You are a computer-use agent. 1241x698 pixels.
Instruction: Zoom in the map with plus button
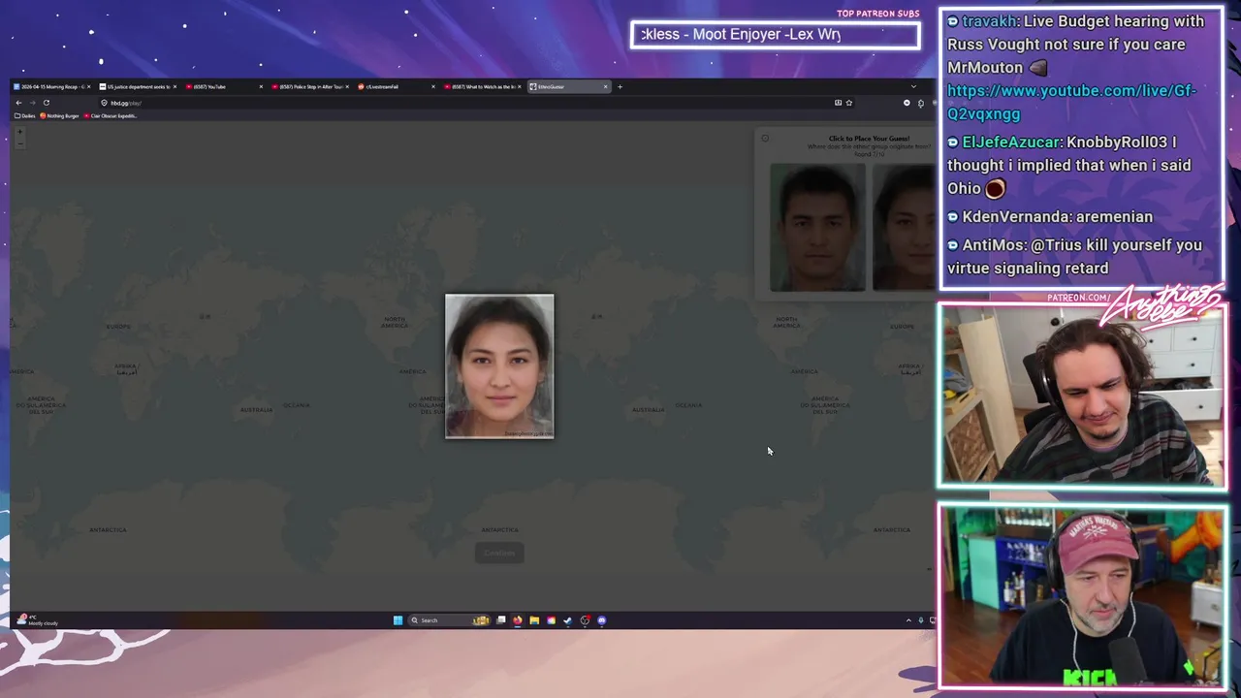[x=19, y=132]
